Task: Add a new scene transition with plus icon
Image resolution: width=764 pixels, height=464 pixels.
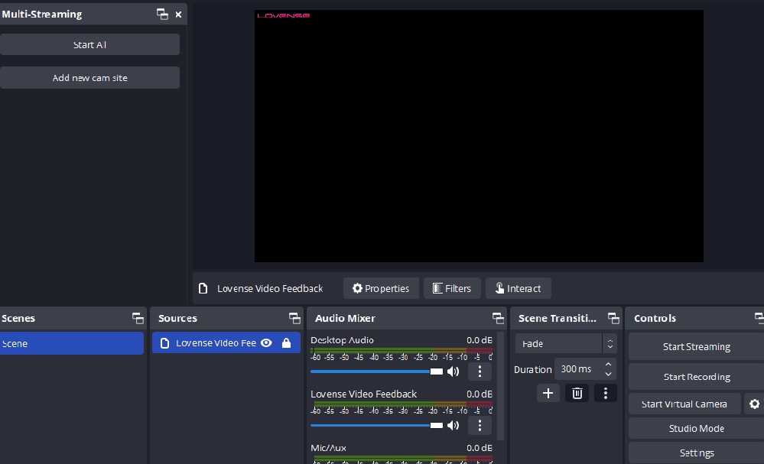Action: coord(548,393)
